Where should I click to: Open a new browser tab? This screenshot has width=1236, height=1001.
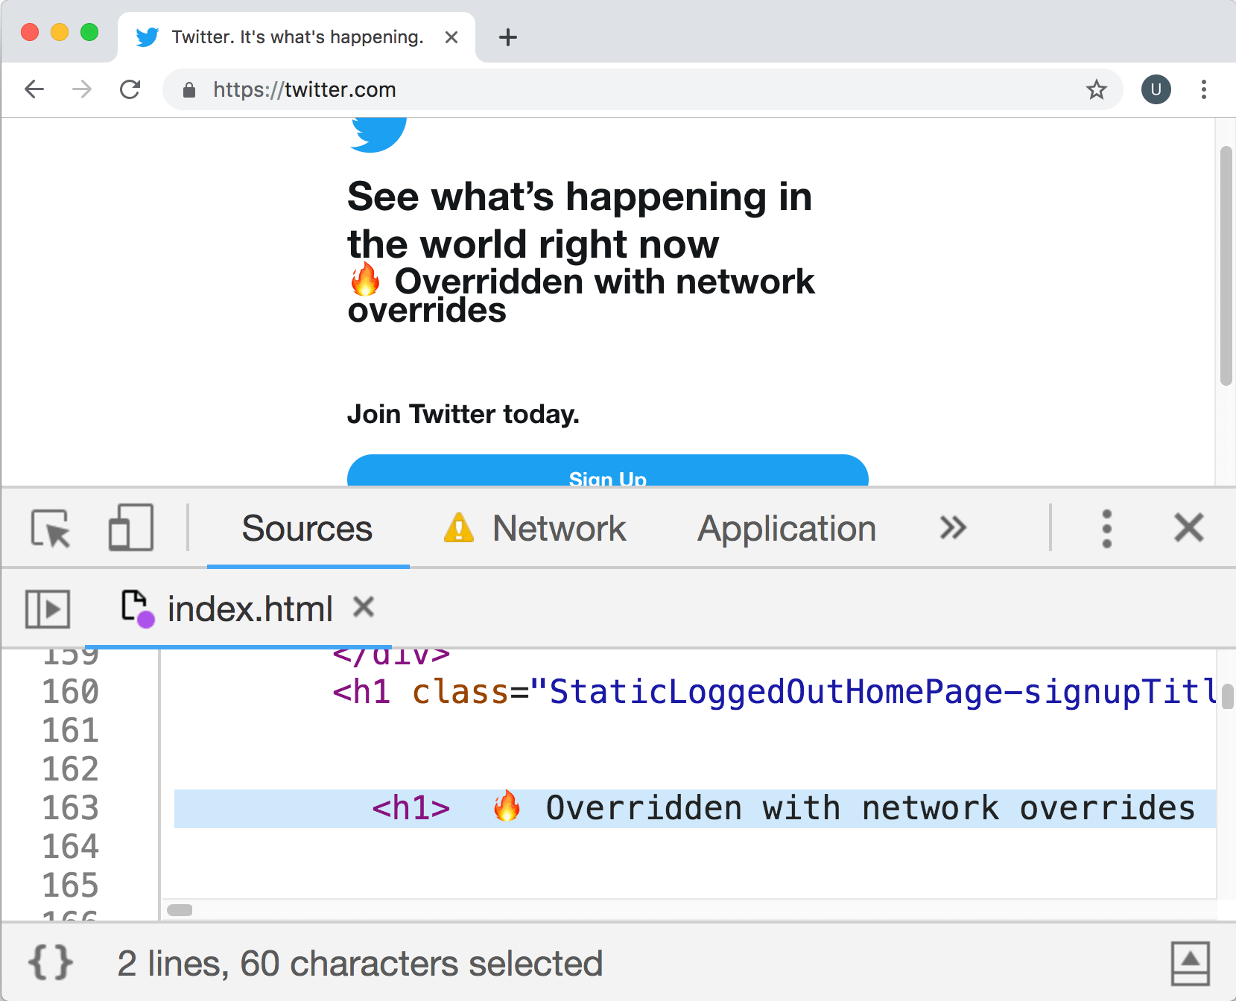coord(508,37)
